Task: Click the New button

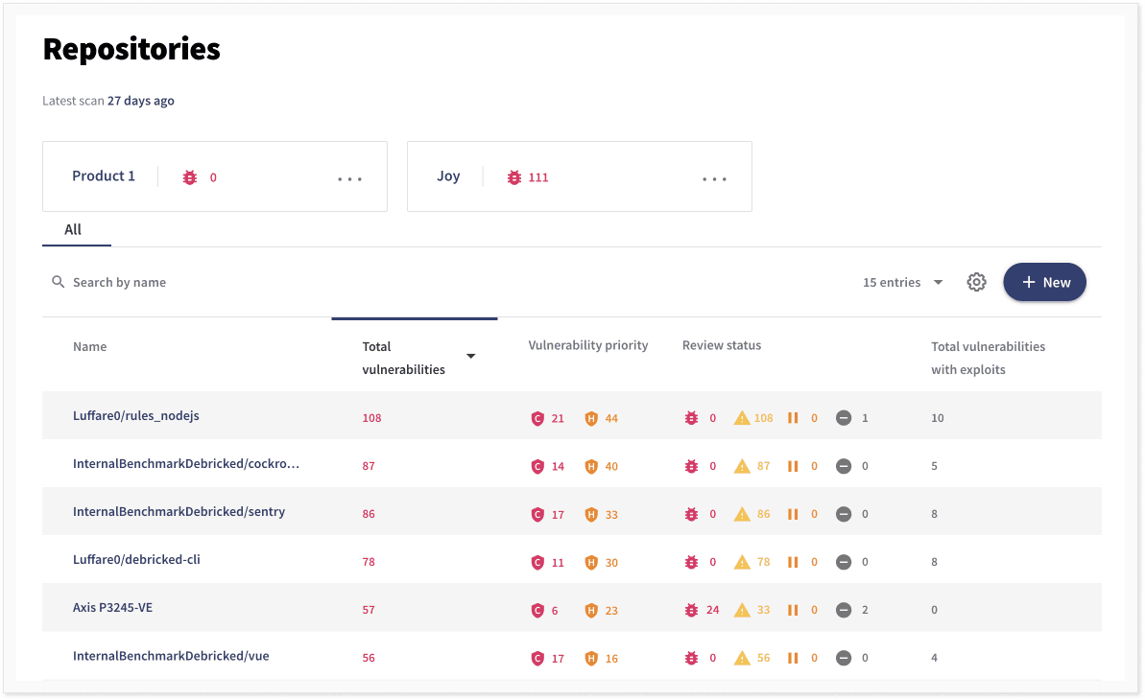Action: coord(1044,282)
